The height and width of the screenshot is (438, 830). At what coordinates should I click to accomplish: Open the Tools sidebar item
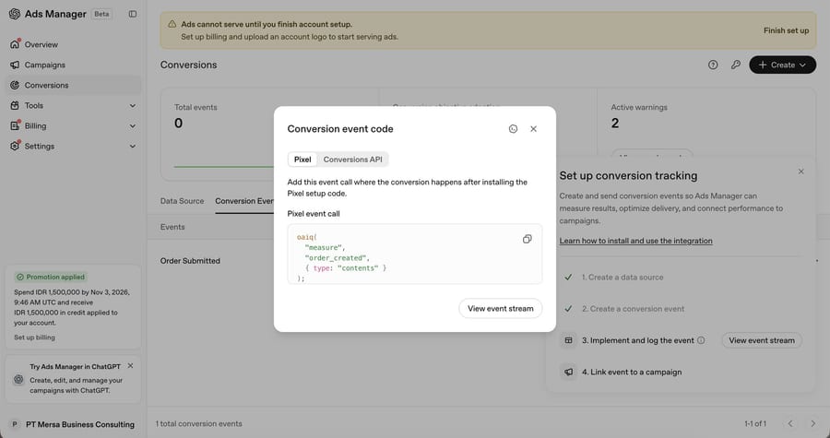(x=34, y=106)
